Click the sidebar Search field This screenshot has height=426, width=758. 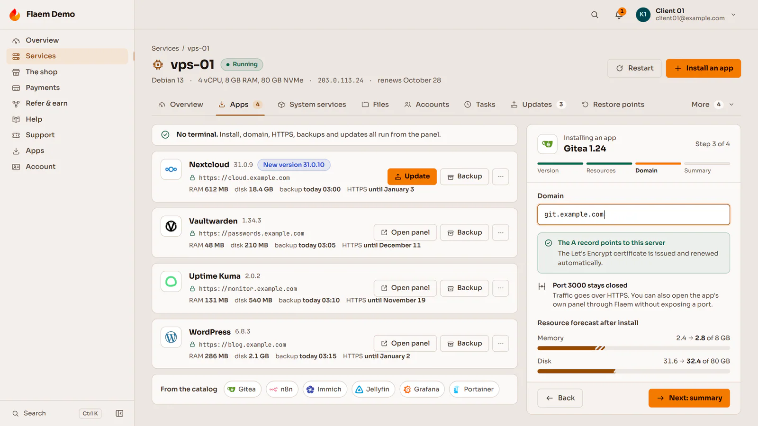coord(56,413)
